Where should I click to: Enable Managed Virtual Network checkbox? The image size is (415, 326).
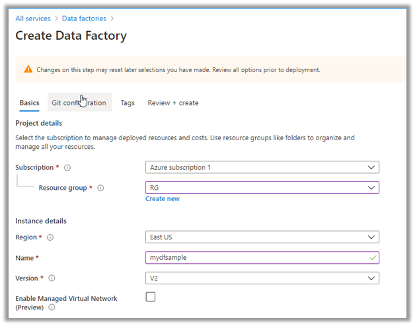[151, 297]
